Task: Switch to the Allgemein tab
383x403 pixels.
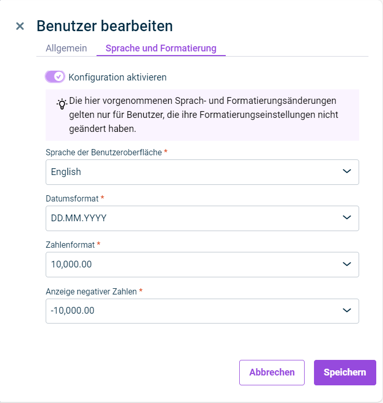Action: (x=66, y=48)
